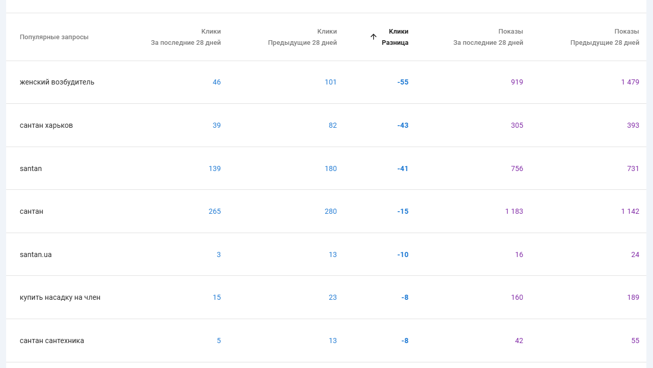Select the 'сантан' query row
Image resolution: width=653 pixels, height=368 pixels.
click(32, 211)
